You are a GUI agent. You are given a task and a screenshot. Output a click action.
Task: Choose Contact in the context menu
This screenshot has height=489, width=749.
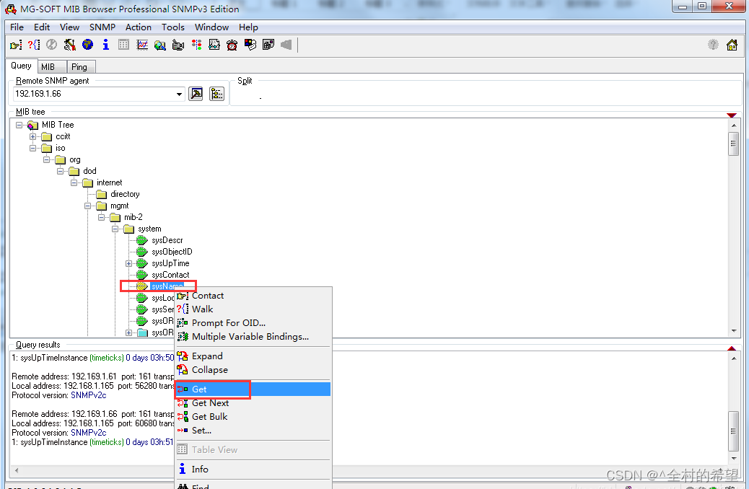(x=253, y=296)
